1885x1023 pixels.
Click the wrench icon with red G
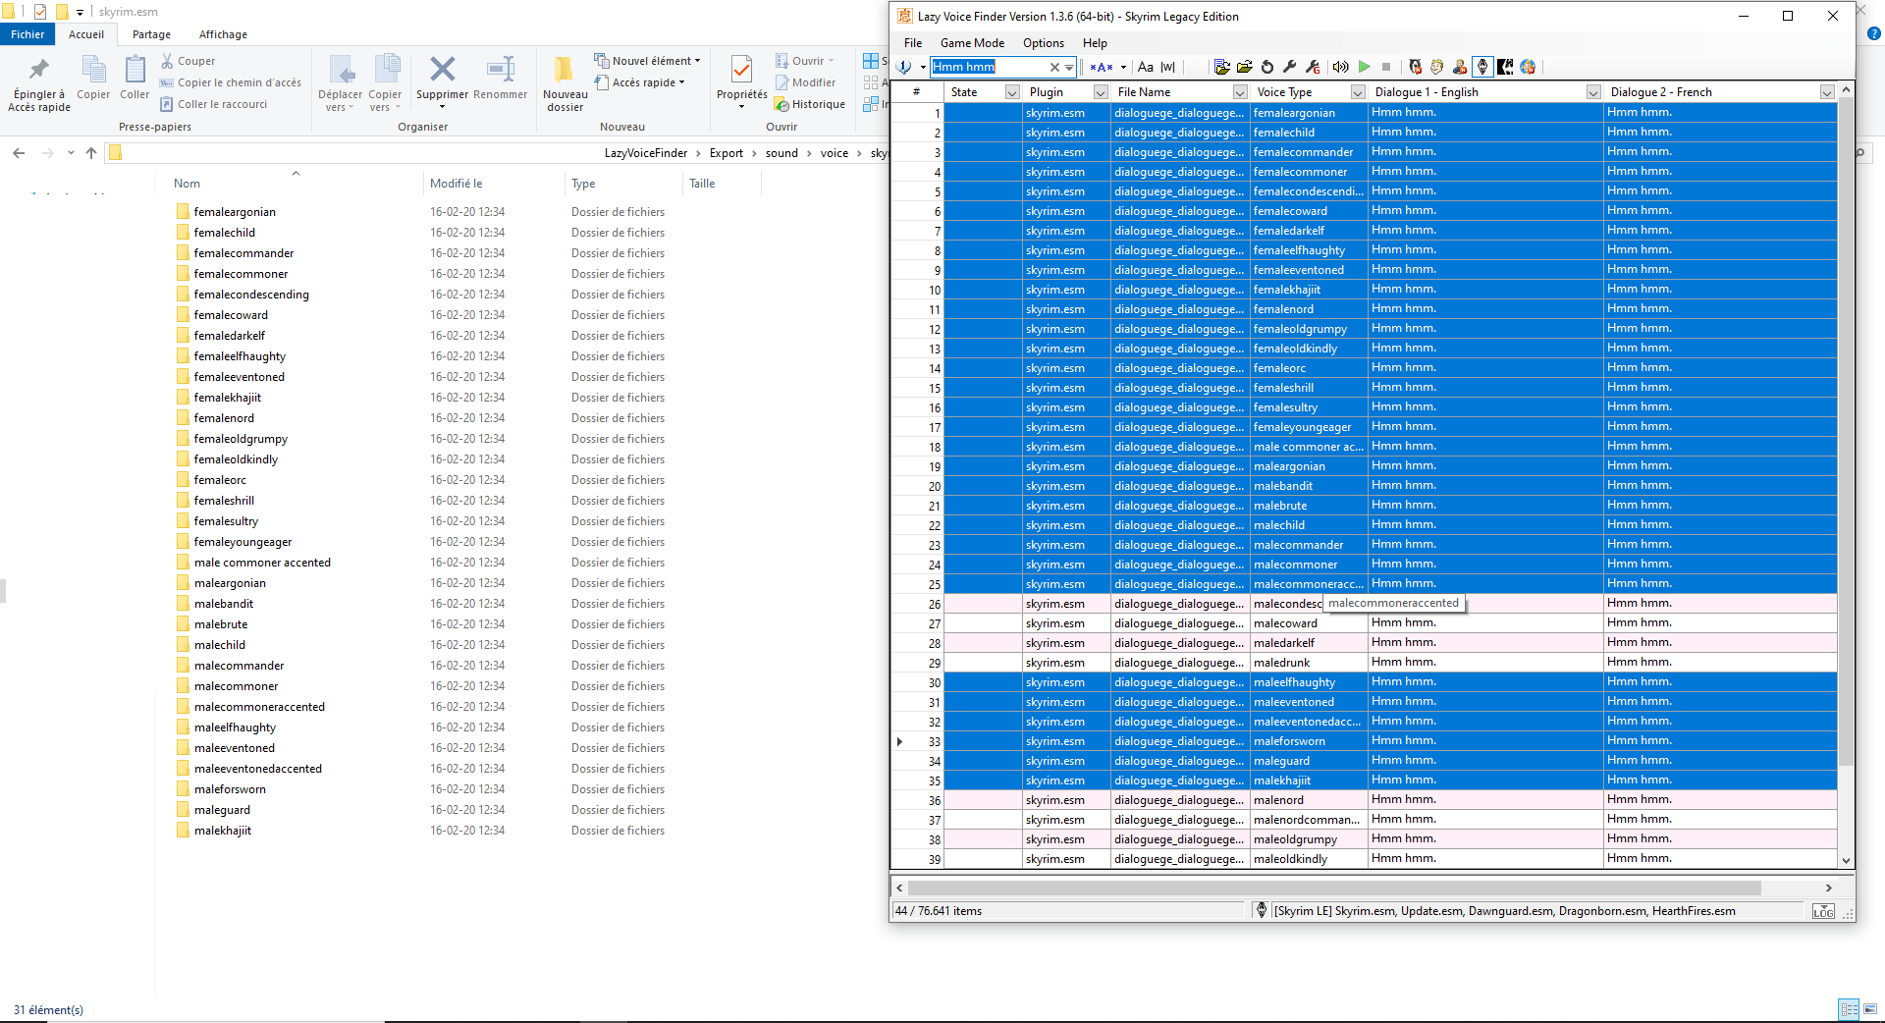tap(1313, 67)
